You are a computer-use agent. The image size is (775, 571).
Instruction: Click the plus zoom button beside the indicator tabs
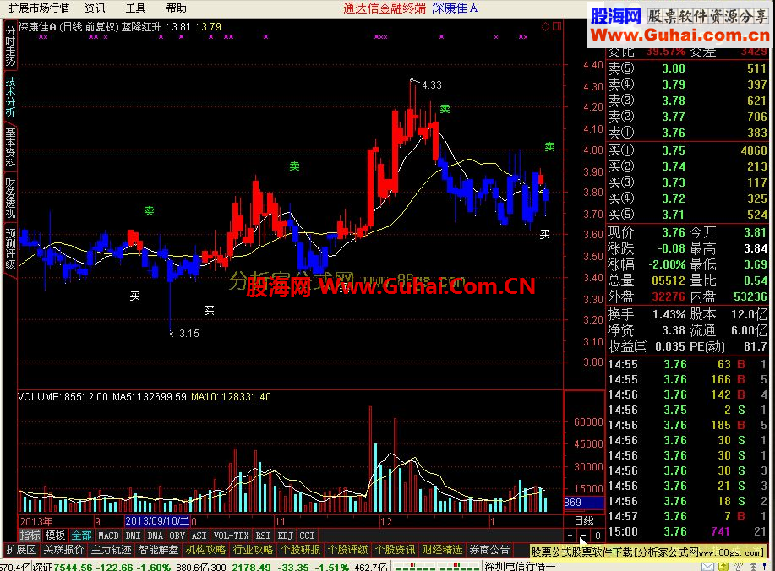pos(570,536)
